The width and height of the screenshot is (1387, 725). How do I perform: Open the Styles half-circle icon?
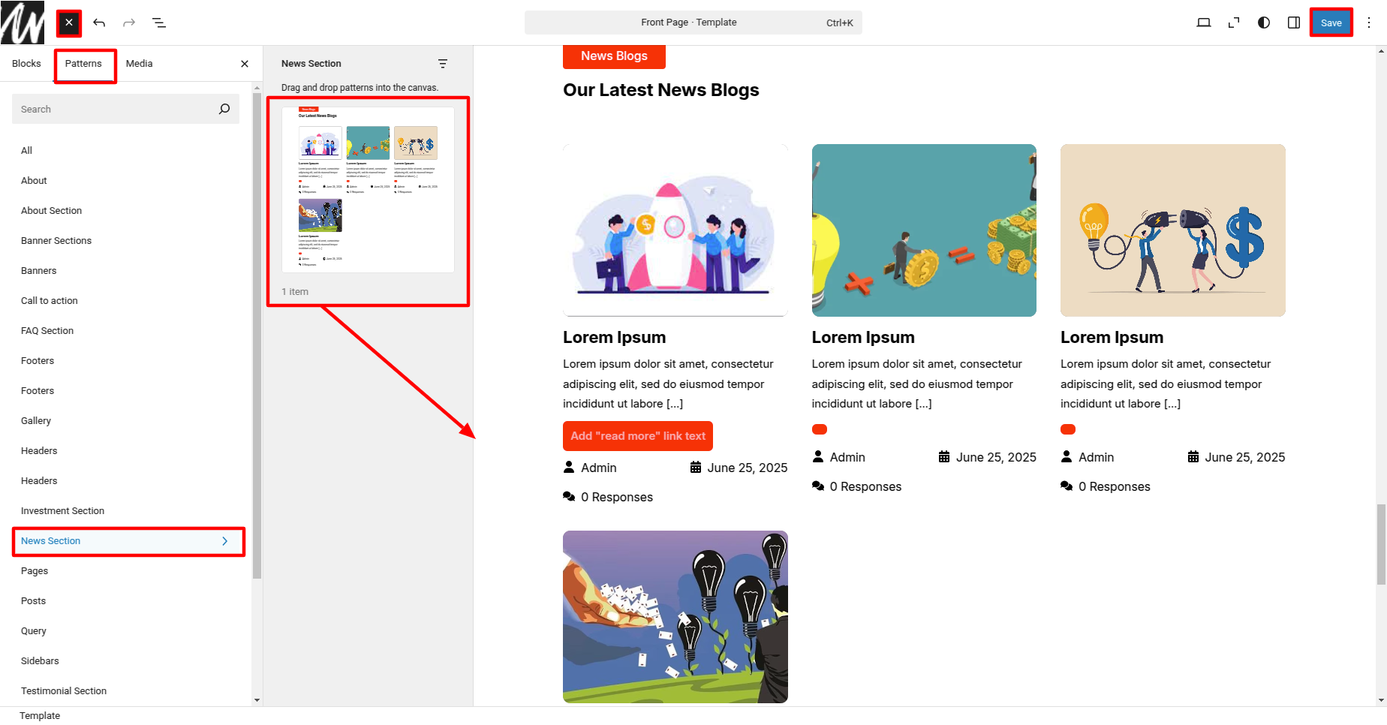click(x=1264, y=23)
